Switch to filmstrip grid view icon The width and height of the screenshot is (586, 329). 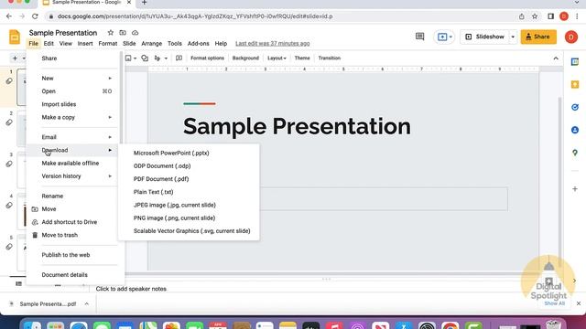pos(58,284)
